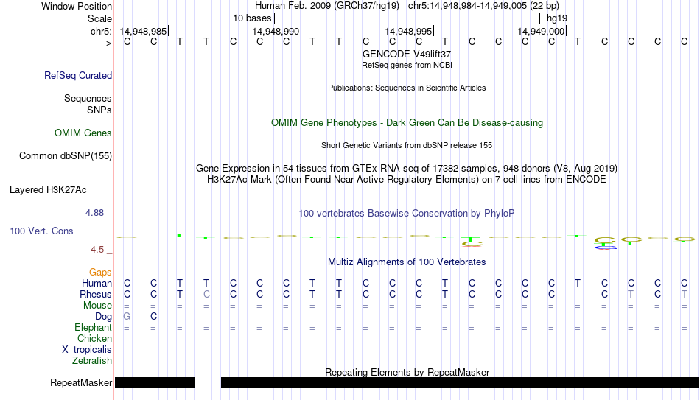Click the G base in the Dog row
The width and height of the screenshot is (700, 400).
(127, 317)
